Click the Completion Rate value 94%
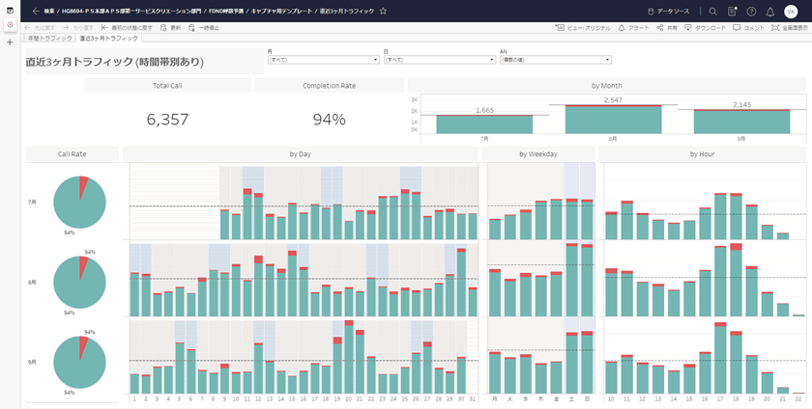Image resolution: width=812 pixels, height=409 pixels. pos(329,120)
